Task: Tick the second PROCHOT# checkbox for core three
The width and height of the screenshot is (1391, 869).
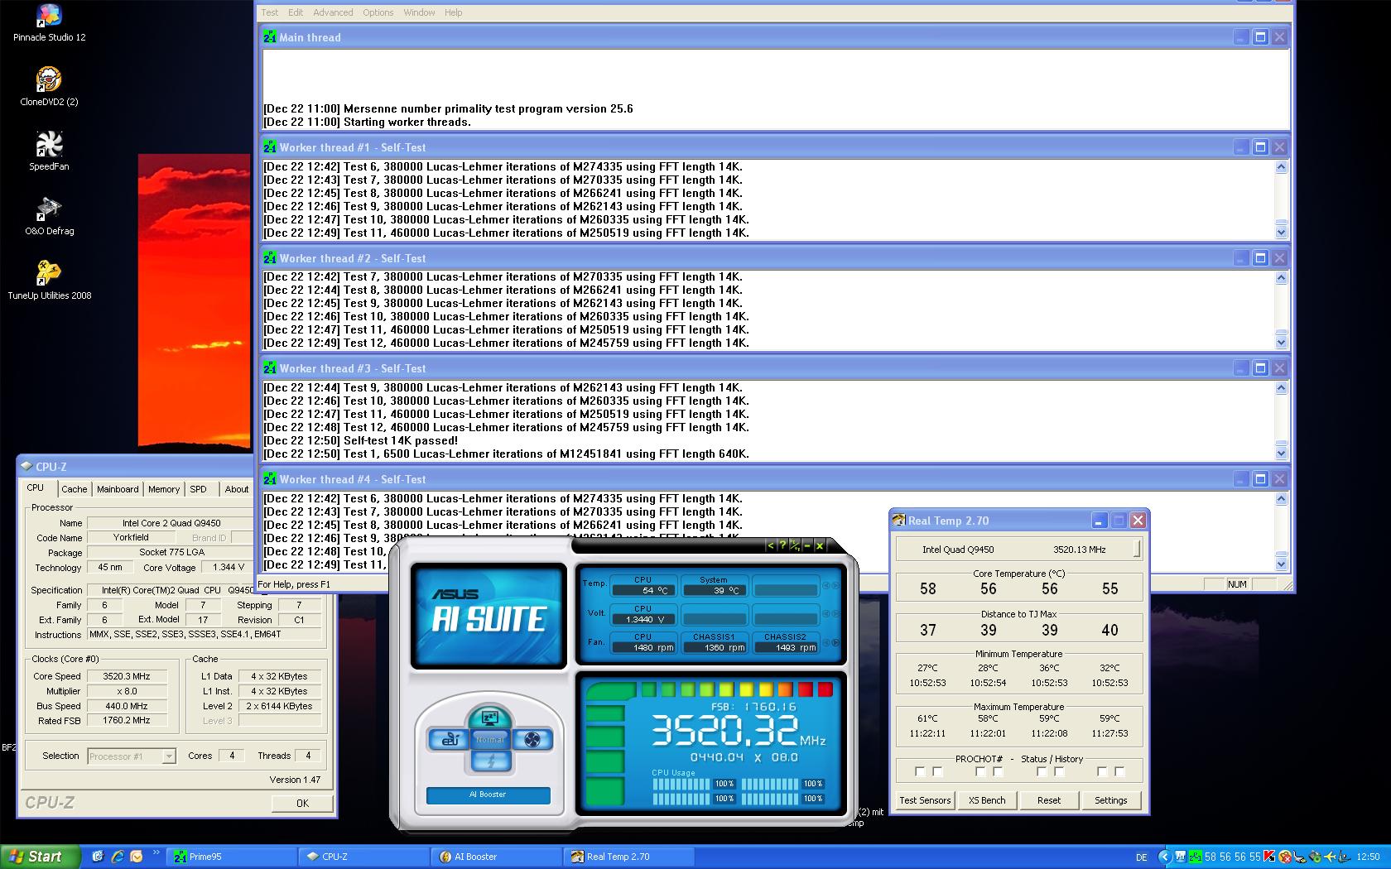Action: click(1060, 771)
